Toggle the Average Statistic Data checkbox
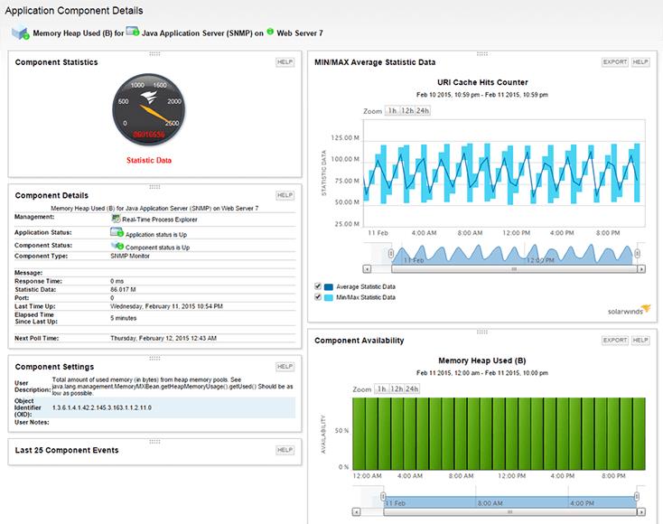The height and width of the screenshot is (524, 663). click(318, 286)
